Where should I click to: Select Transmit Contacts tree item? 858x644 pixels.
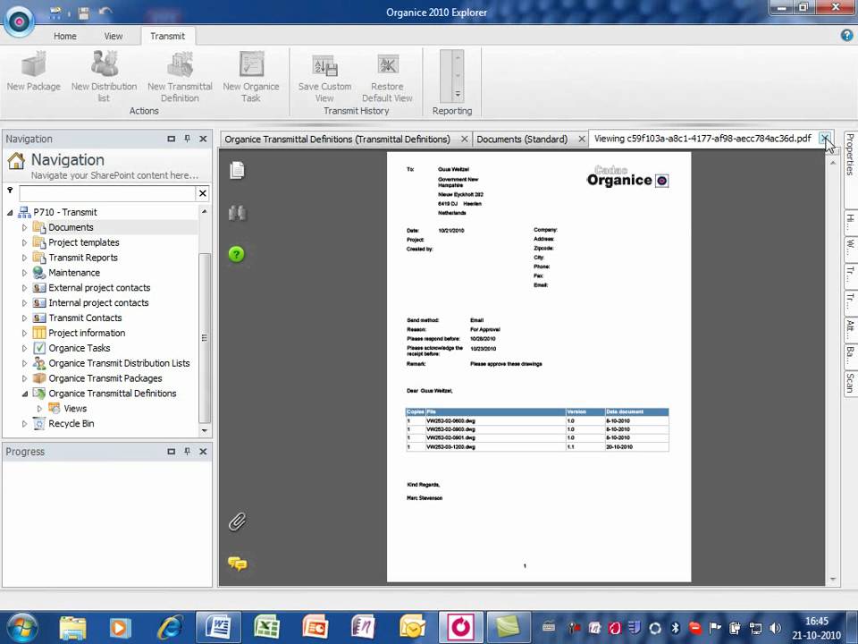pyautogui.click(x=86, y=318)
